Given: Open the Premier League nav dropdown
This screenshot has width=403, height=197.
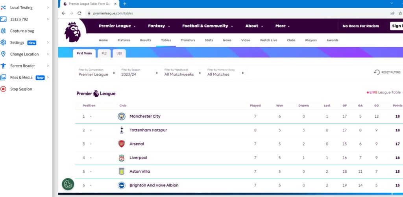Looking at the screenshot, I should pyautogui.click(x=117, y=26).
